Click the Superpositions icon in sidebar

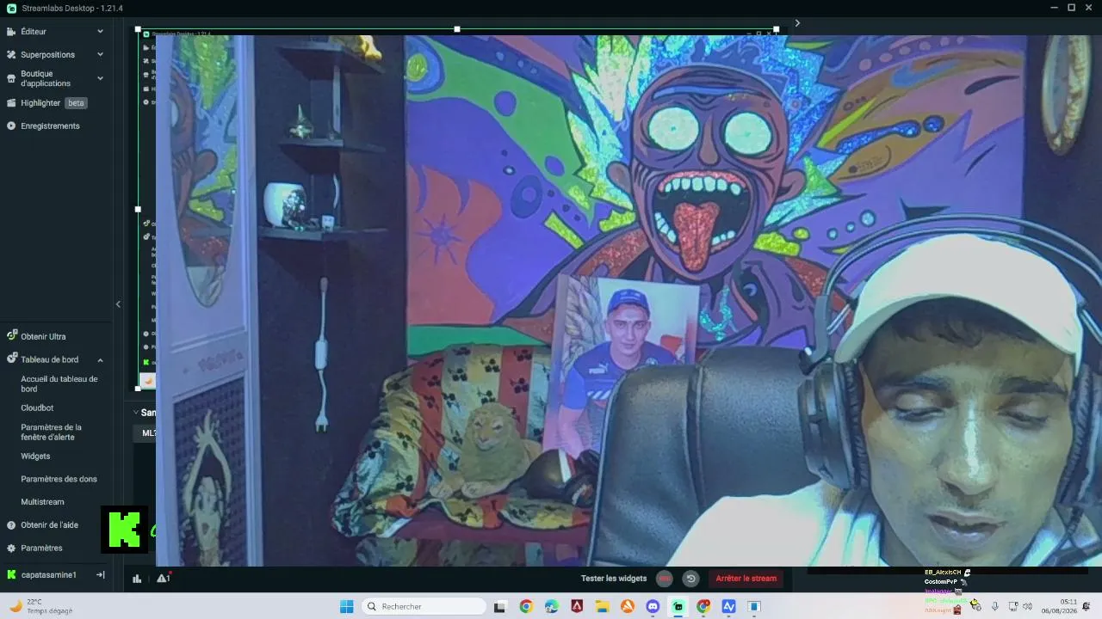pyautogui.click(x=11, y=55)
